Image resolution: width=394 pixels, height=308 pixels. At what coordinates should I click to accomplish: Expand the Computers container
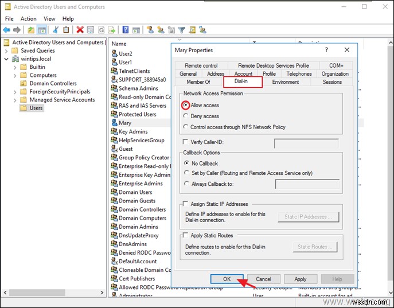(x=15, y=75)
